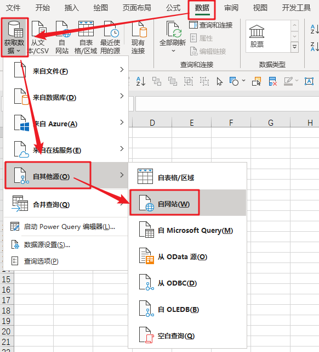Open the pen color dropdown arrow
The width and height of the screenshot is (319, 352).
297,80
